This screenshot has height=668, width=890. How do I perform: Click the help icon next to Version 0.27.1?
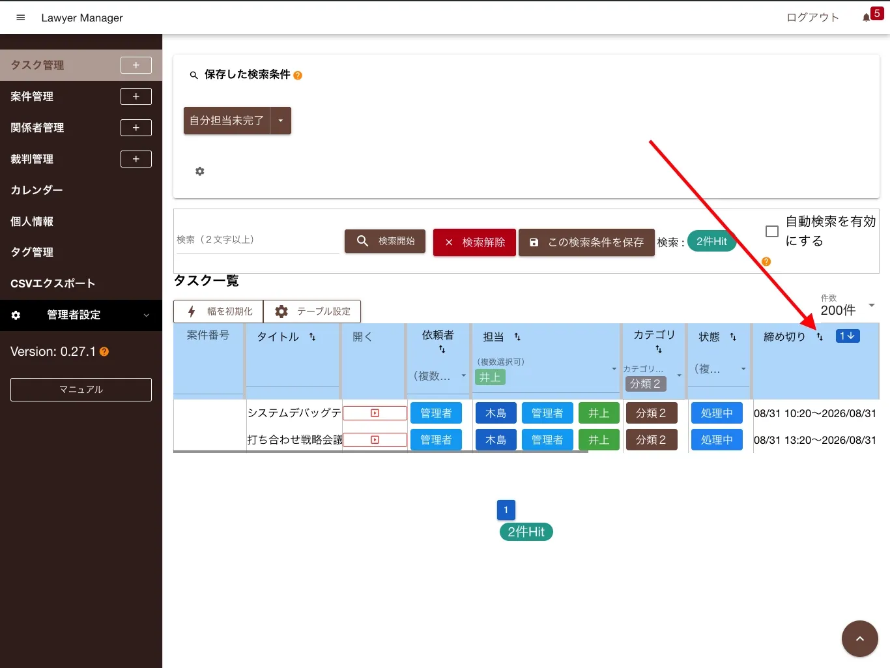click(x=104, y=352)
